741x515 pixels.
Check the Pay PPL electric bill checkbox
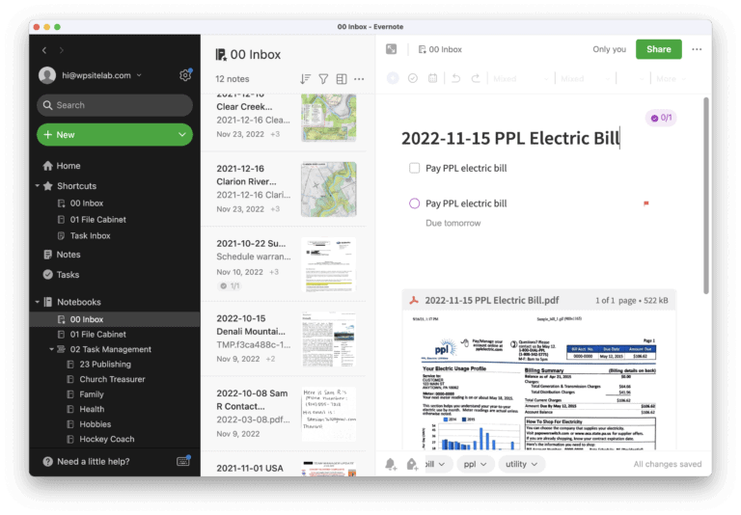[x=415, y=168]
